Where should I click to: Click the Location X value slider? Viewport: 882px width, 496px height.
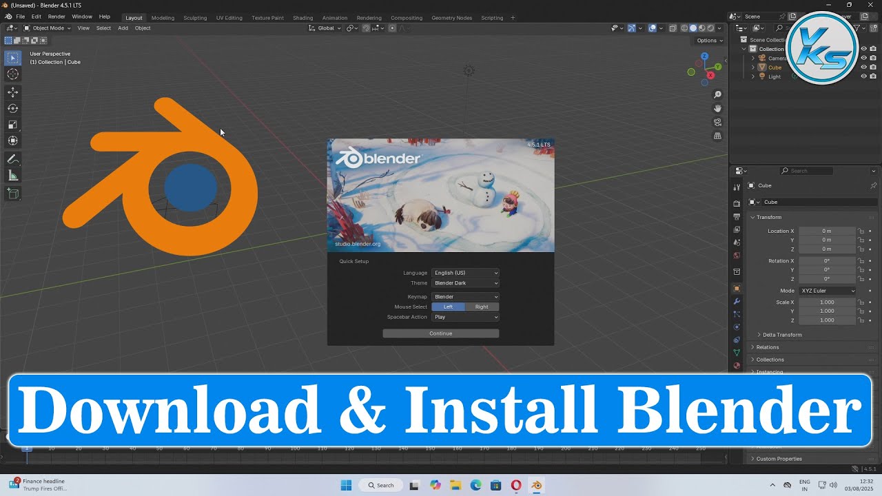tap(827, 231)
